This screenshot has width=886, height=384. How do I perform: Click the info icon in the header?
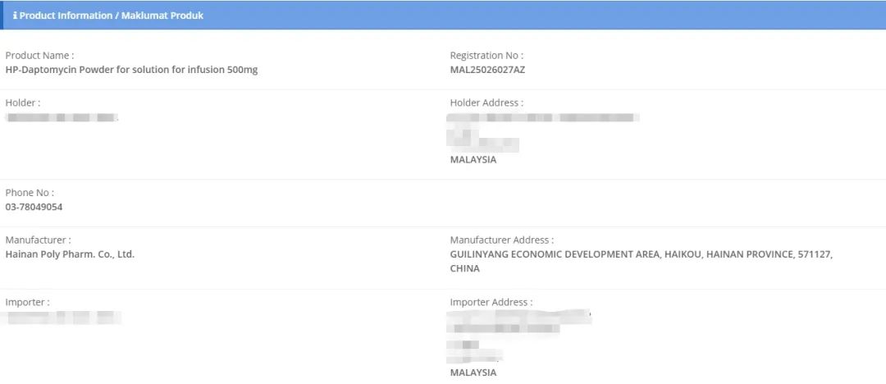point(15,16)
